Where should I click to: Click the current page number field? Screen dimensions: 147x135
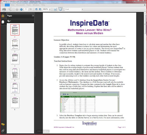(x=26, y=9)
